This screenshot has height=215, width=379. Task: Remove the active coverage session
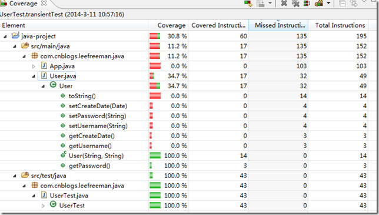click(x=284, y=3)
